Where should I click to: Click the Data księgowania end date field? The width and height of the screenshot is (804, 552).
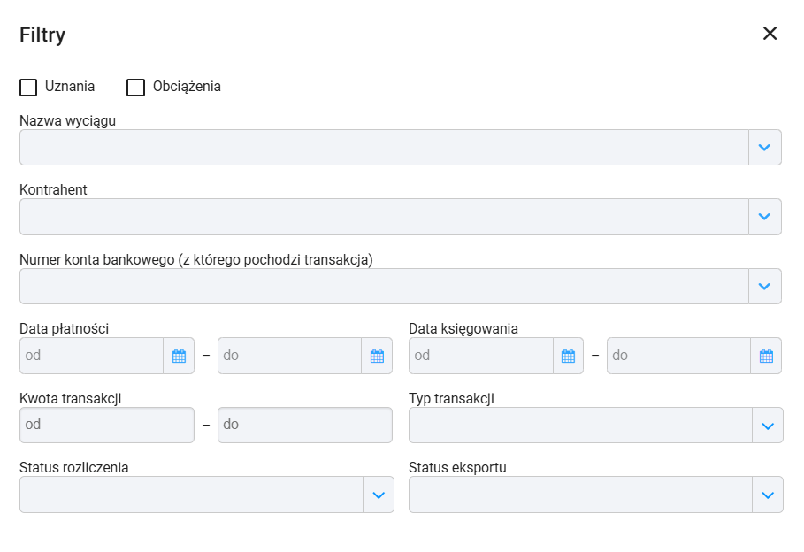coord(679,356)
